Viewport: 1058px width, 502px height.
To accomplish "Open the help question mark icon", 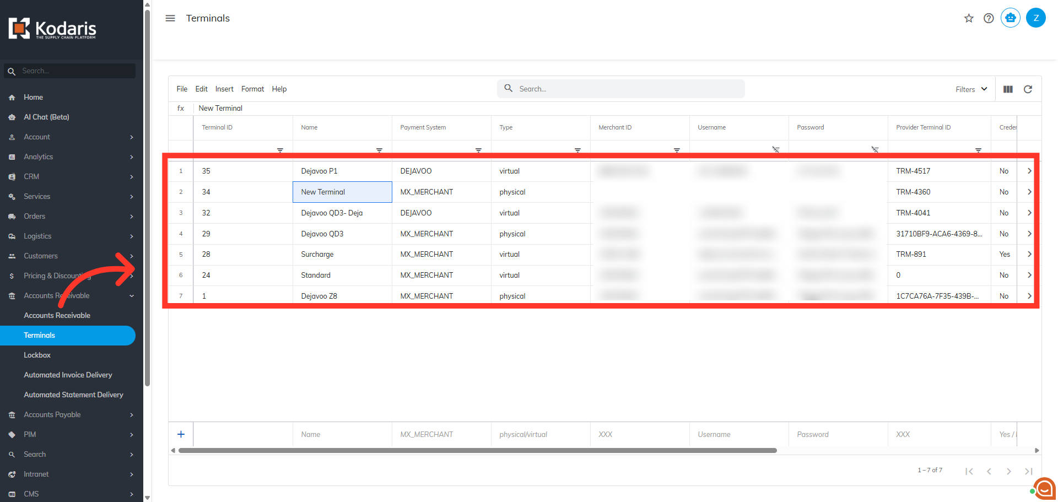I will (989, 18).
